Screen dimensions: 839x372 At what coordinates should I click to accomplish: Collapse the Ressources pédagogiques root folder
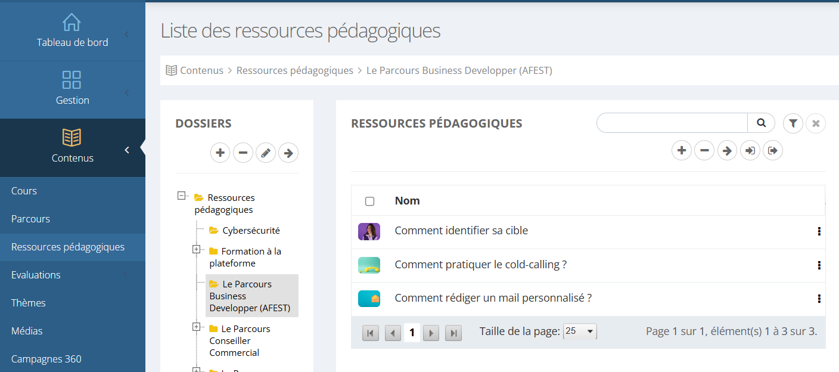[x=182, y=196]
